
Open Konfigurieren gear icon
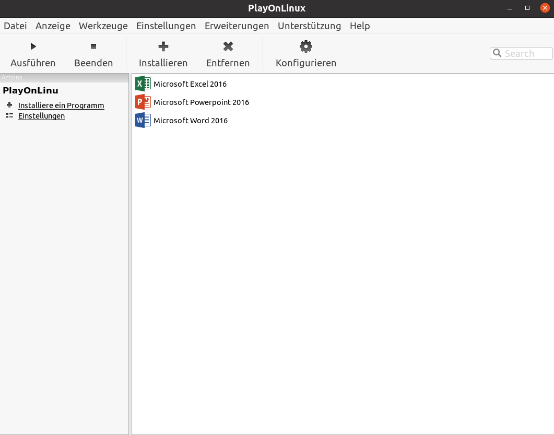(x=306, y=46)
